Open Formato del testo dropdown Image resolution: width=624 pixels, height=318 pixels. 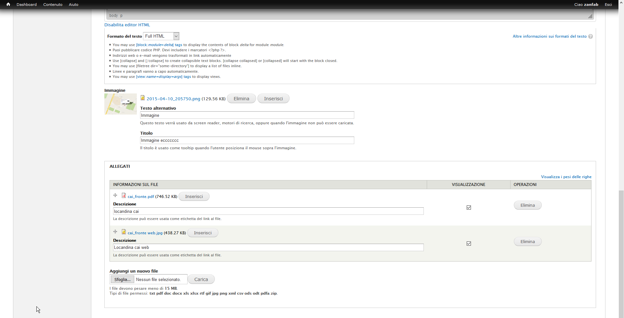pos(161,36)
